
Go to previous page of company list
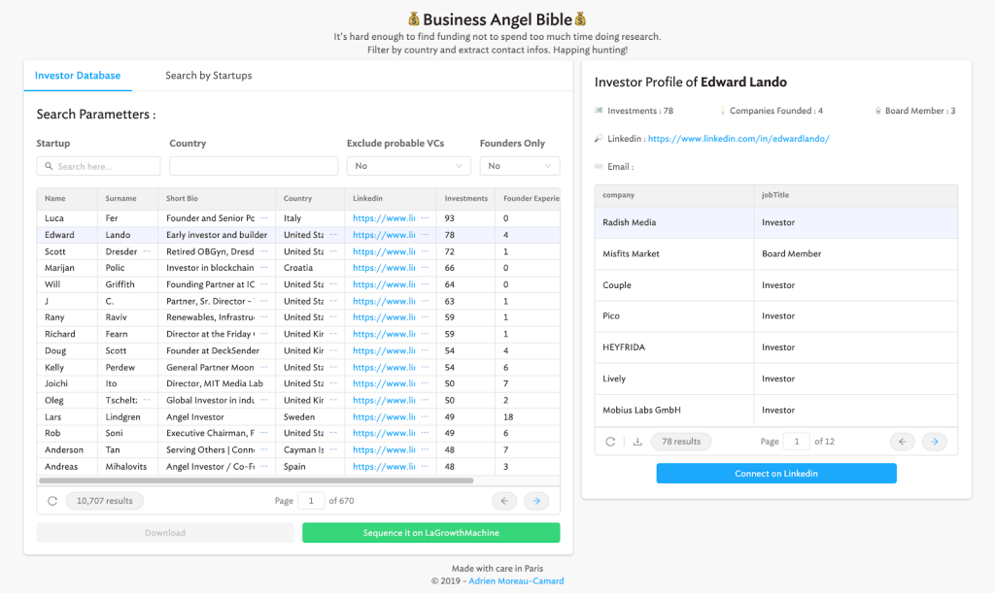click(903, 442)
